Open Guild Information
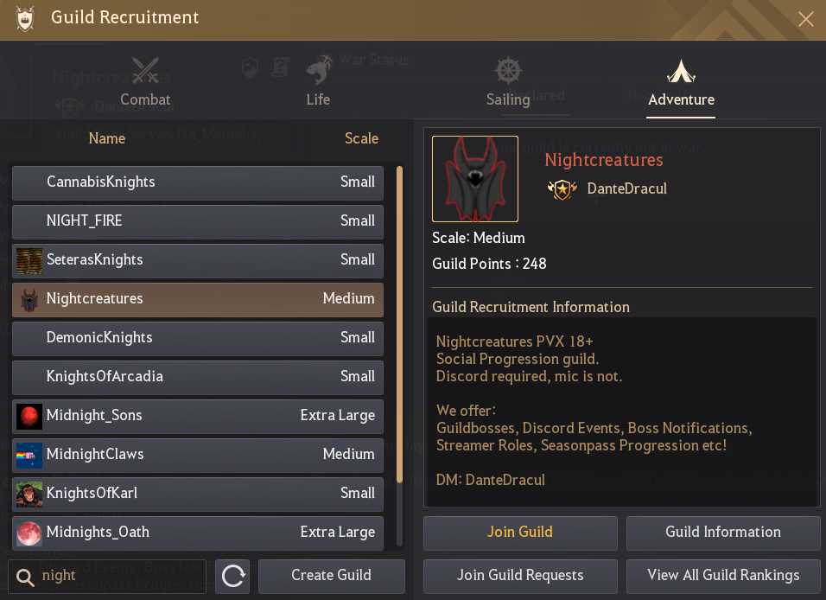The height and width of the screenshot is (600, 826). [x=722, y=533]
